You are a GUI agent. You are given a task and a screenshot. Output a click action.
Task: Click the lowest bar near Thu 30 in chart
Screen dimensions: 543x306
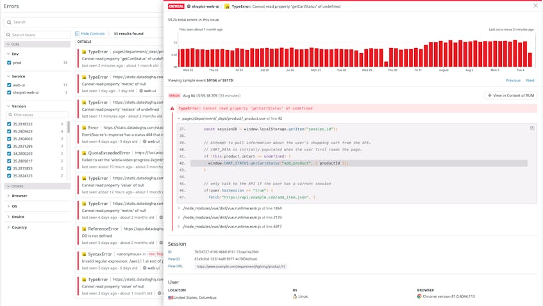click(386, 64)
